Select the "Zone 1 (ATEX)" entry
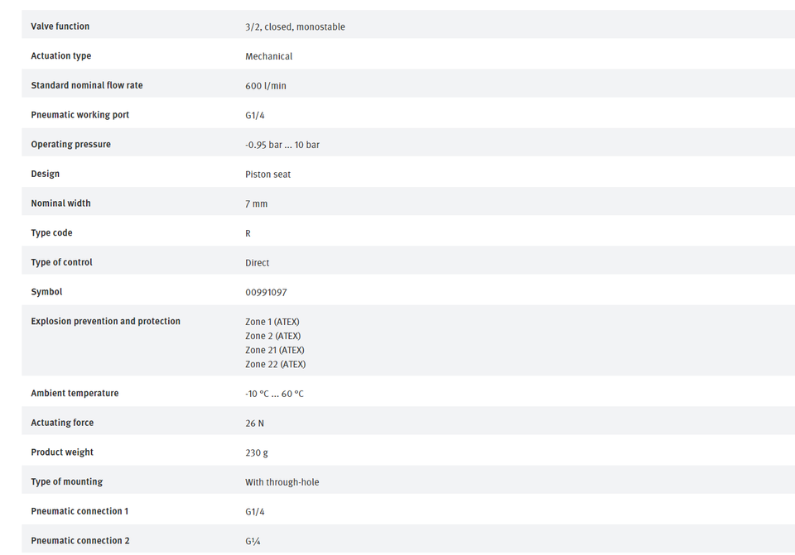The width and height of the screenshot is (795, 555). coord(272,322)
